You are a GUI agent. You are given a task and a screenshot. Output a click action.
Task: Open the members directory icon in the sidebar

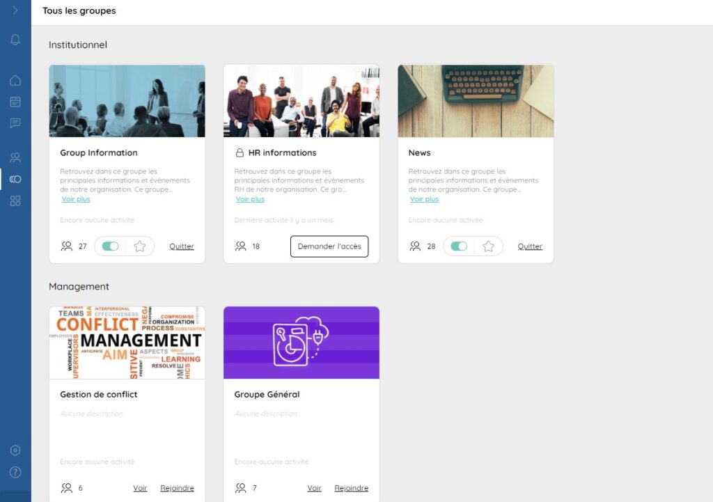[x=15, y=157]
